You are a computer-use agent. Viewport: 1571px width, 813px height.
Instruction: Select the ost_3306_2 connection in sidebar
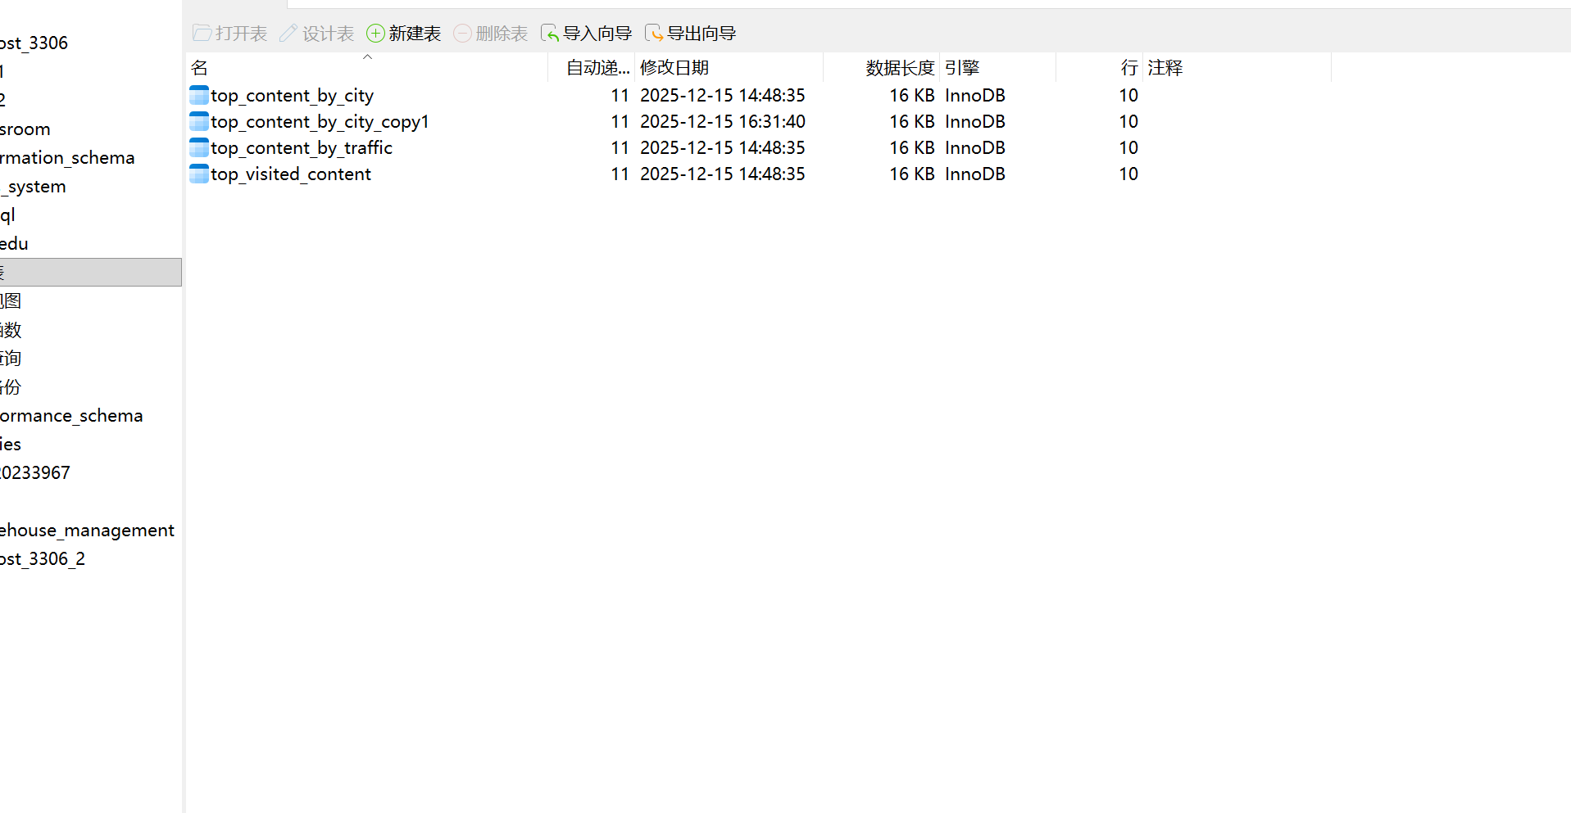coord(43,559)
